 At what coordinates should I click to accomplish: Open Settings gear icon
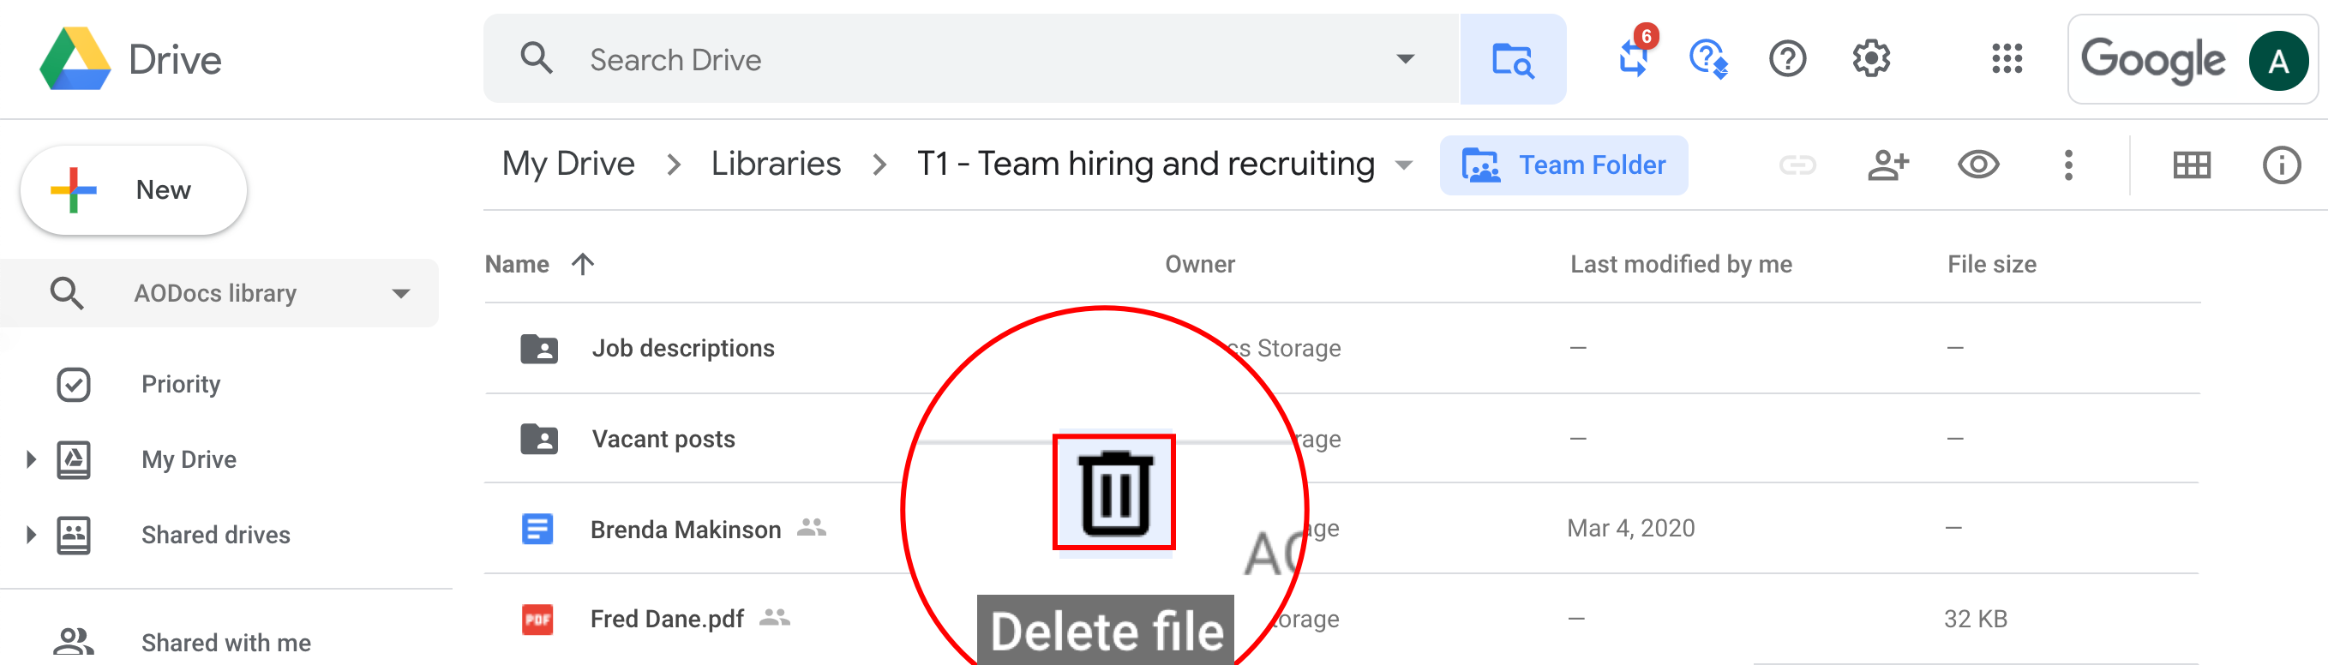1870,59
